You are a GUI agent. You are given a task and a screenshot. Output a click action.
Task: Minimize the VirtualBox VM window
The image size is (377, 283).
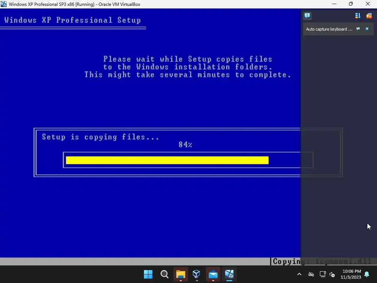point(334,4)
